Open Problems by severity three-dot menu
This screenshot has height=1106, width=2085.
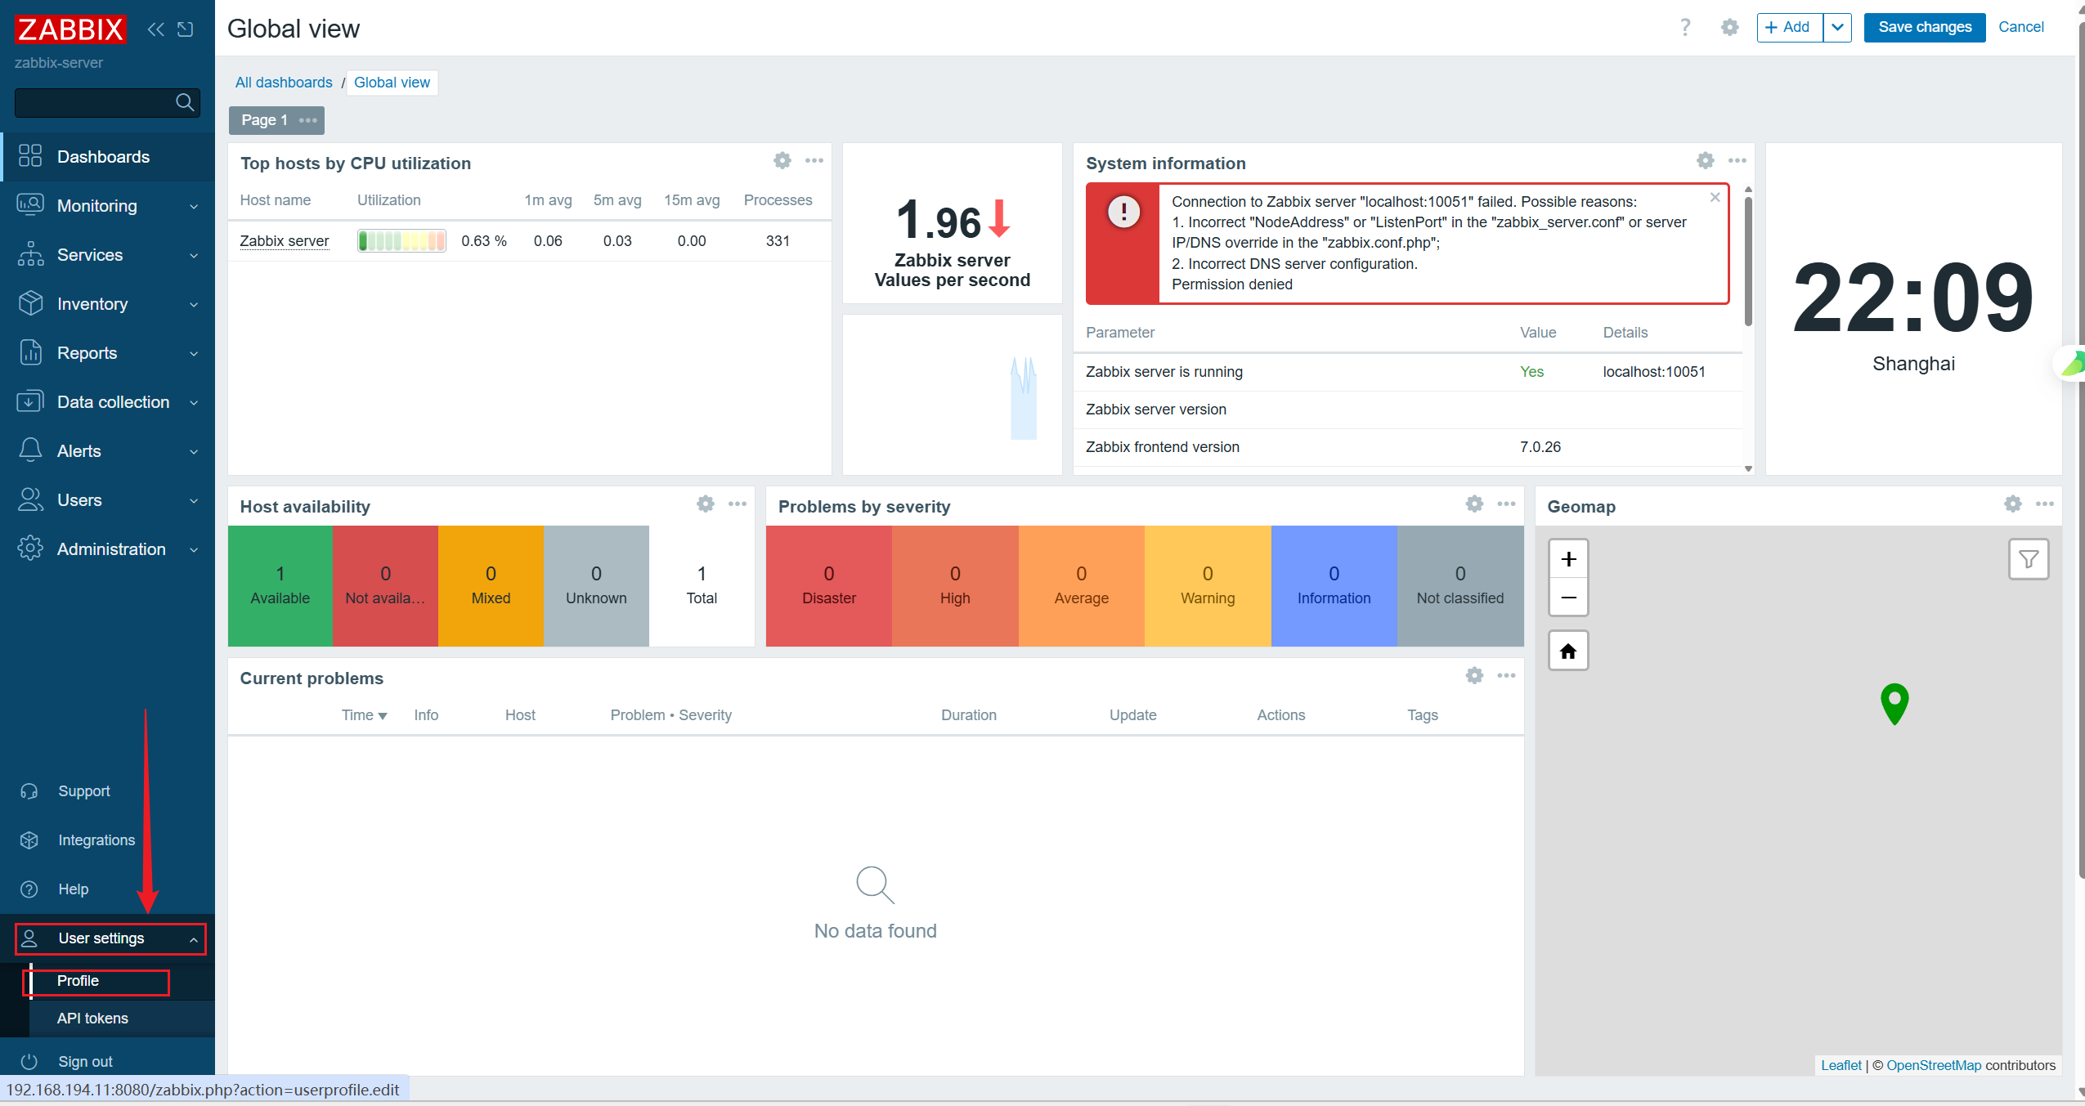tap(1506, 504)
